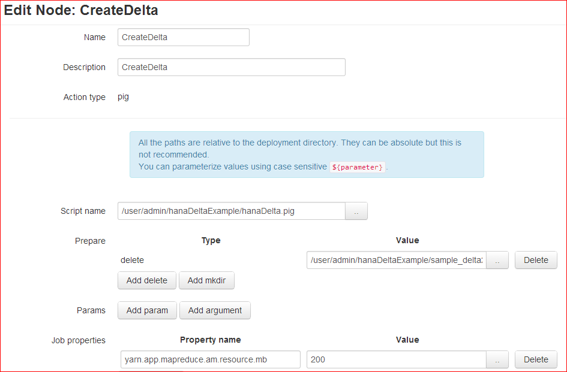Browse for Script name file

356,211
